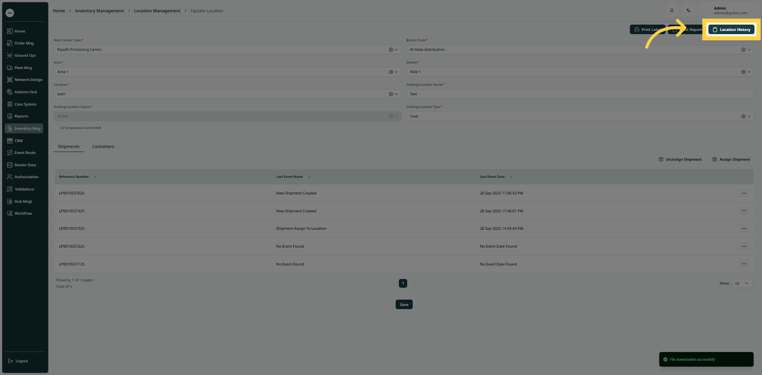
Task: Expand Branch Code dropdown arrow
Action: [x=749, y=50]
